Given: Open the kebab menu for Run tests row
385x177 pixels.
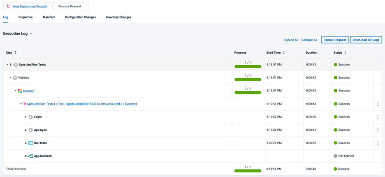Looking at the screenshot, I should click(378, 143).
